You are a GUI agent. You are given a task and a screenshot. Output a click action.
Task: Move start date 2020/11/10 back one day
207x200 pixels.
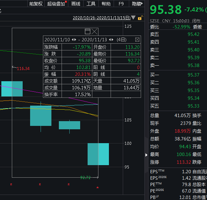(72, 40)
